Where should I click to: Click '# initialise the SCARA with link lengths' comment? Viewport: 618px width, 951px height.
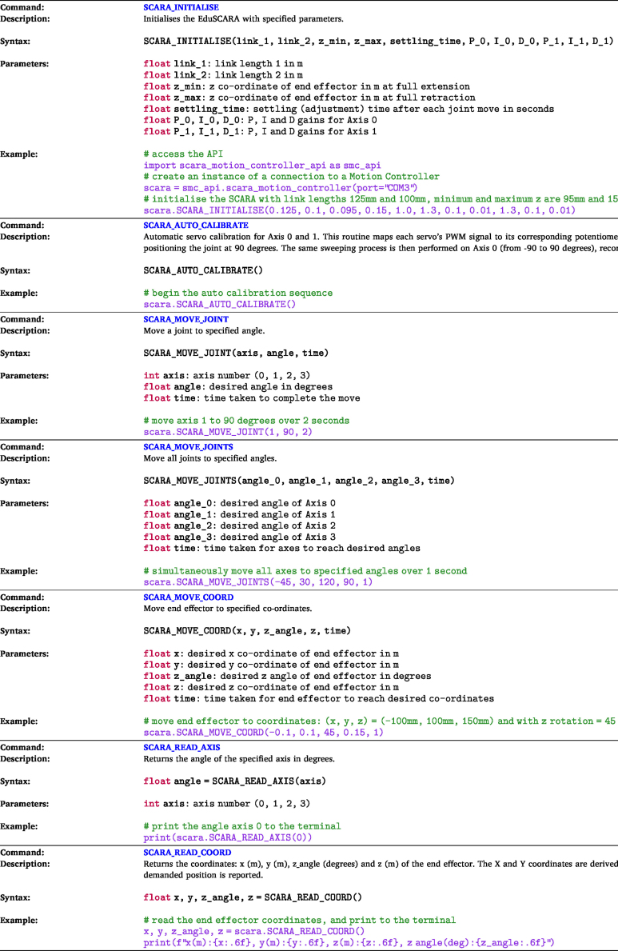click(381, 199)
